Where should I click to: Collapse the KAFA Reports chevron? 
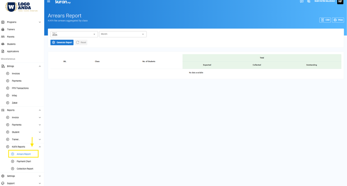click(x=40, y=147)
